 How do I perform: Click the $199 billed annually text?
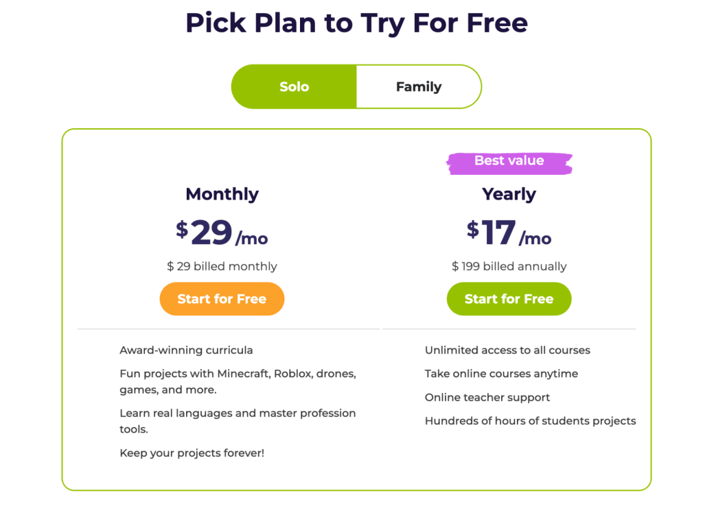click(x=509, y=266)
